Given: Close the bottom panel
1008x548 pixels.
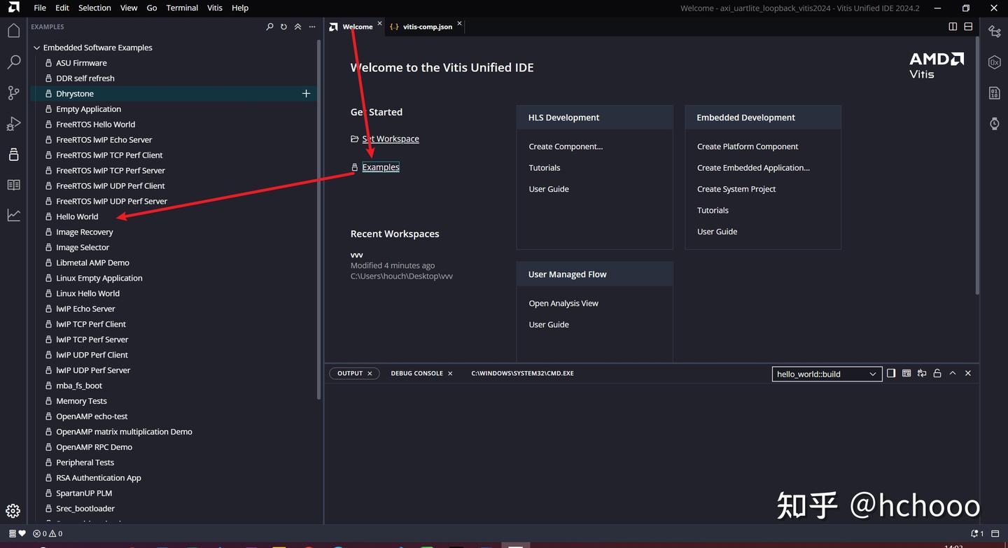Looking at the screenshot, I should coord(968,373).
